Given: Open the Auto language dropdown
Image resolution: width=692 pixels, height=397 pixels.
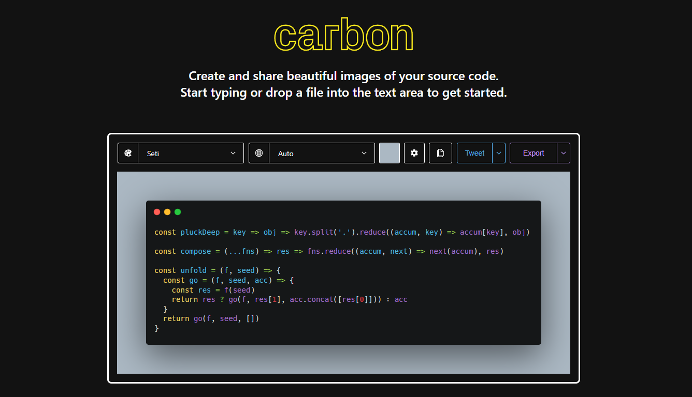Looking at the screenshot, I should [x=322, y=153].
